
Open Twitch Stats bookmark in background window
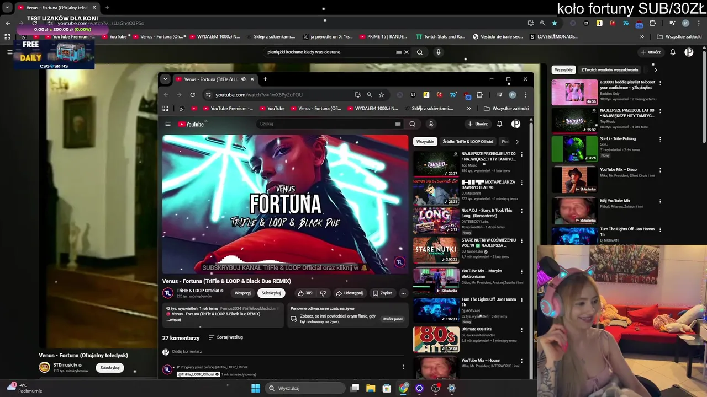coord(440,37)
